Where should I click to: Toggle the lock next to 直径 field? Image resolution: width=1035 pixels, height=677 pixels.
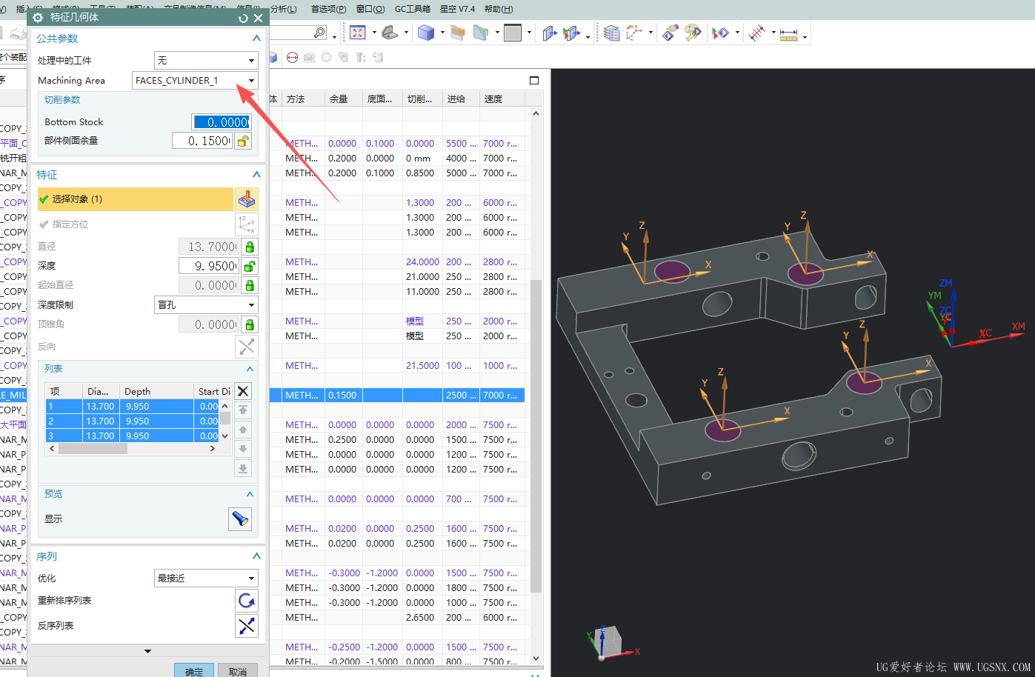[x=250, y=247]
